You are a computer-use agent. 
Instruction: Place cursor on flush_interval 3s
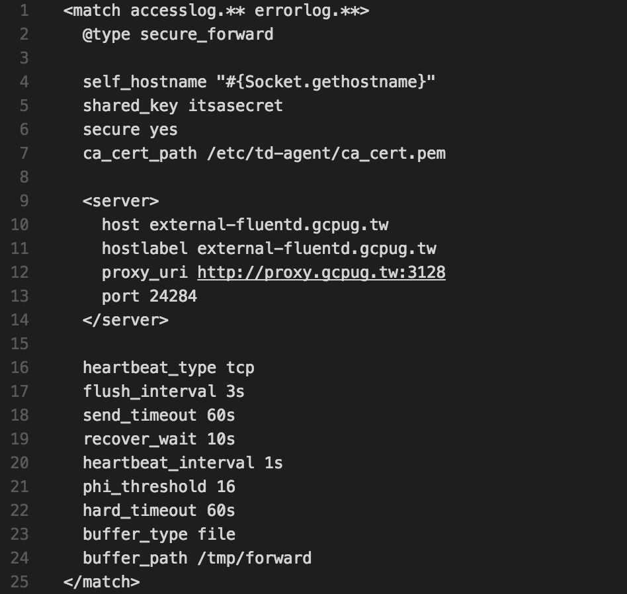[163, 392]
